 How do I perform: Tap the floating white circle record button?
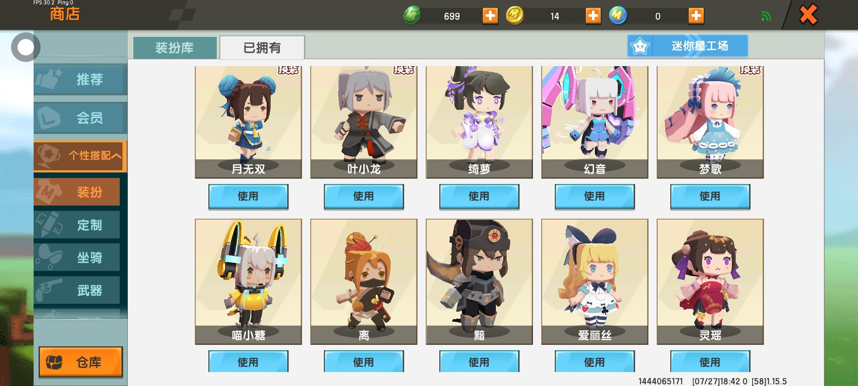25,47
